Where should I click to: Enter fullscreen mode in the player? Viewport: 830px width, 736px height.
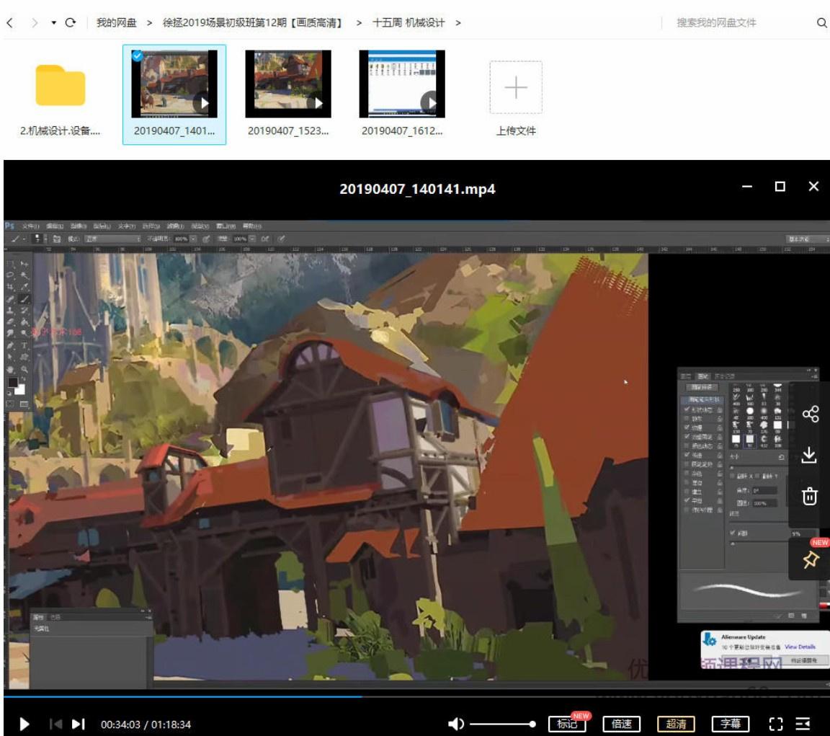(777, 724)
